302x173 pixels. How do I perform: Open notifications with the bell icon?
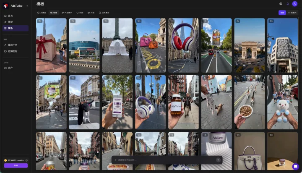pos(288,4)
